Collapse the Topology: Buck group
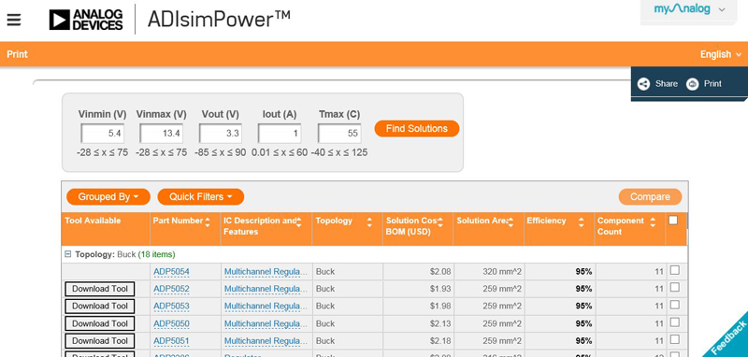This screenshot has height=357, width=748. point(67,254)
